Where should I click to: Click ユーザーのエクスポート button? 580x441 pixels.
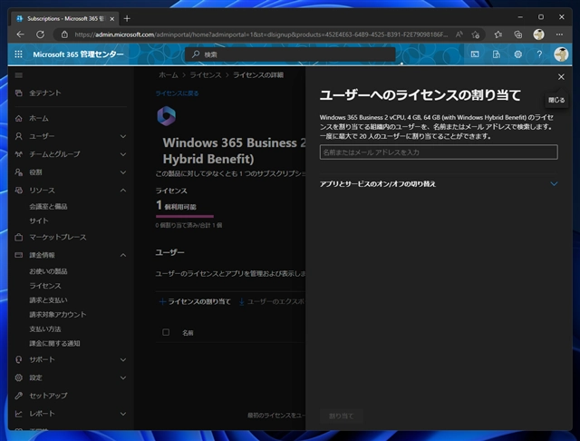click(x=272, y=302)
